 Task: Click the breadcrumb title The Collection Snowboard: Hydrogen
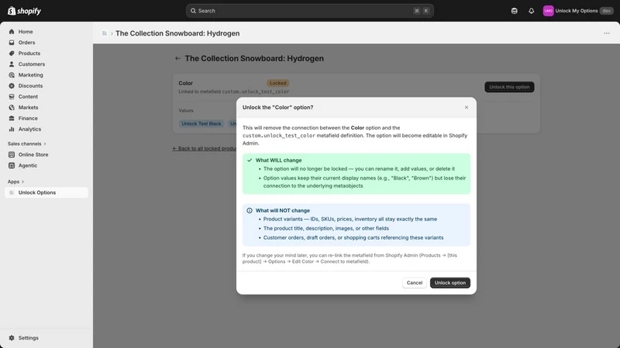point(177,33)
